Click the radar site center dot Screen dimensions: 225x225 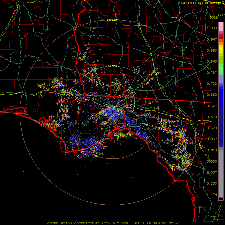[x=112, y=112]
